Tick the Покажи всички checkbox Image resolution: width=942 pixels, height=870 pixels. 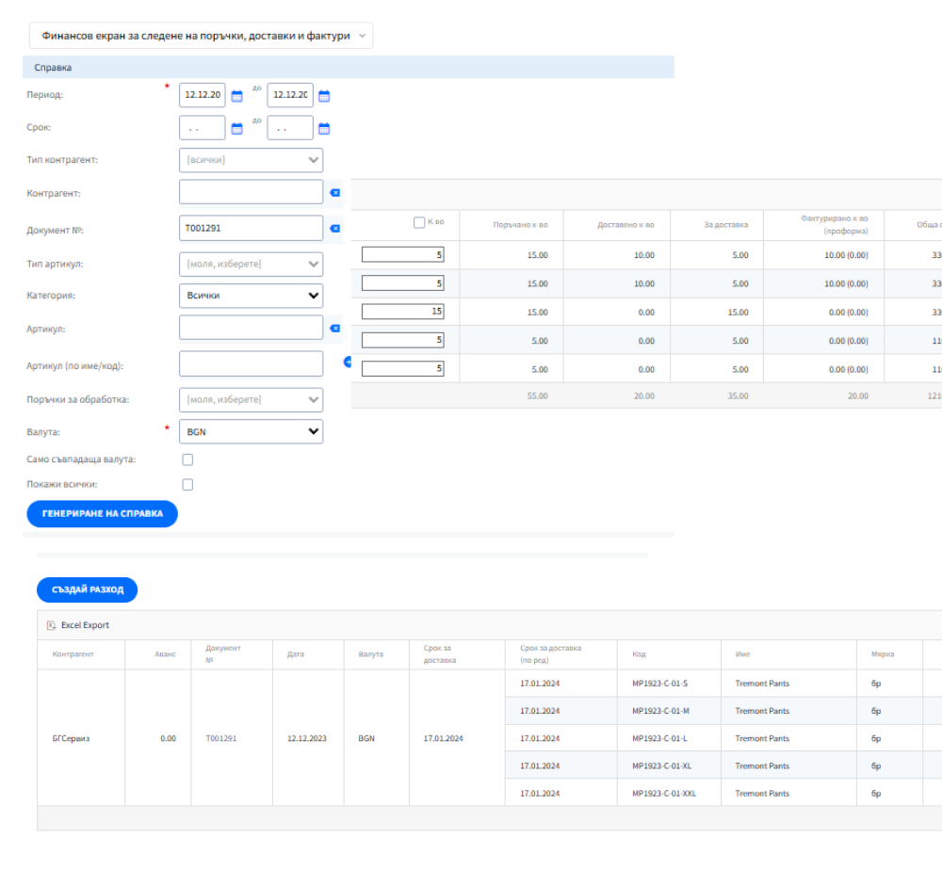[x=187, y=485]
